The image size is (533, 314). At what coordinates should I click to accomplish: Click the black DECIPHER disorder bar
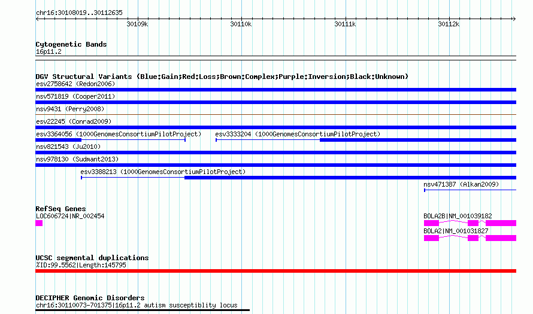[x=143, y=310]
